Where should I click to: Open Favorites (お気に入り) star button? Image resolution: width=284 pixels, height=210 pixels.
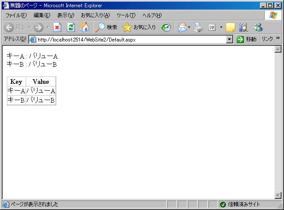click(x=139, y=27)
